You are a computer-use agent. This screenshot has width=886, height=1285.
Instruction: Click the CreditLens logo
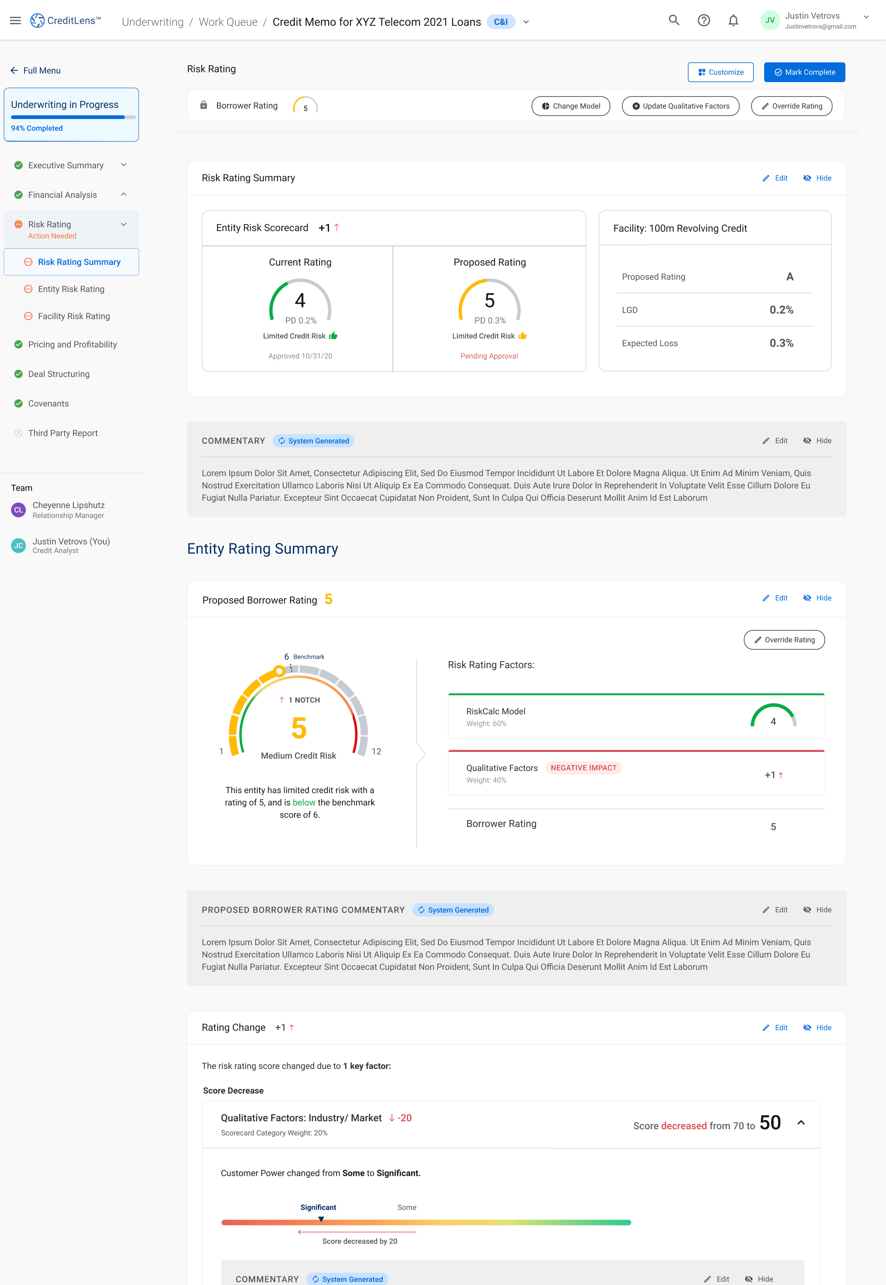click(x=66, y=21)
